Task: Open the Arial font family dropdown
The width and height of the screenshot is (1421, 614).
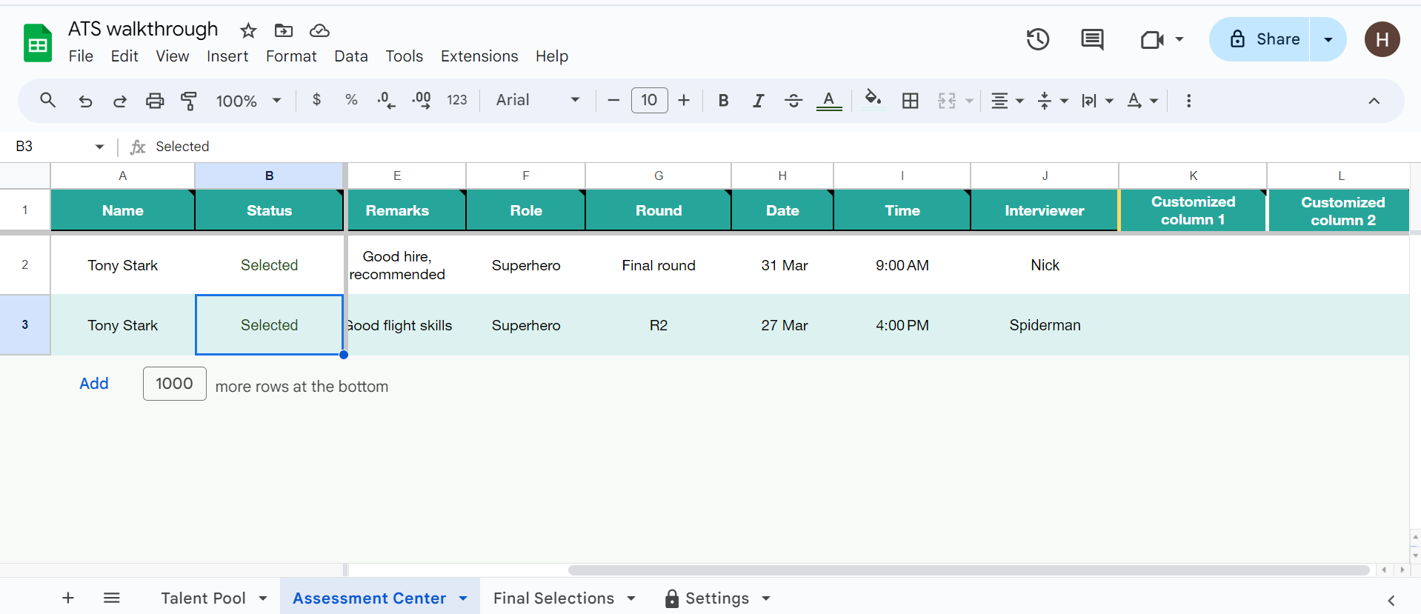Action: (538, 100)
